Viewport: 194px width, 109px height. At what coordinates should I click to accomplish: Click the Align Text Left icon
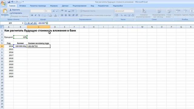pos(62,15)
